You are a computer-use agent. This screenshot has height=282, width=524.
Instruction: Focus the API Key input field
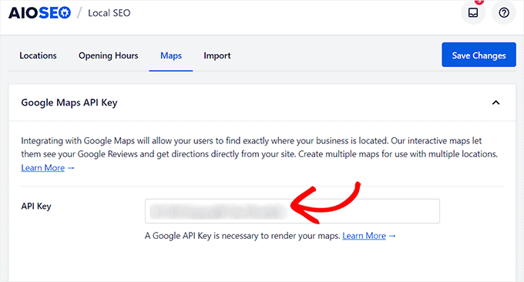[x=292, y=211]
